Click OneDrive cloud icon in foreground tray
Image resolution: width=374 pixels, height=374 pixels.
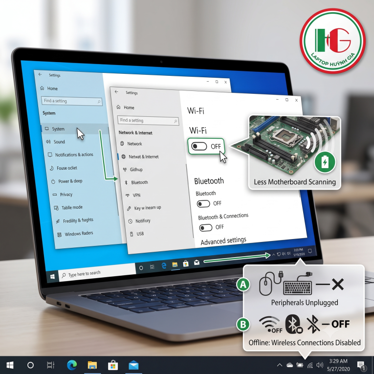(289, 365)
